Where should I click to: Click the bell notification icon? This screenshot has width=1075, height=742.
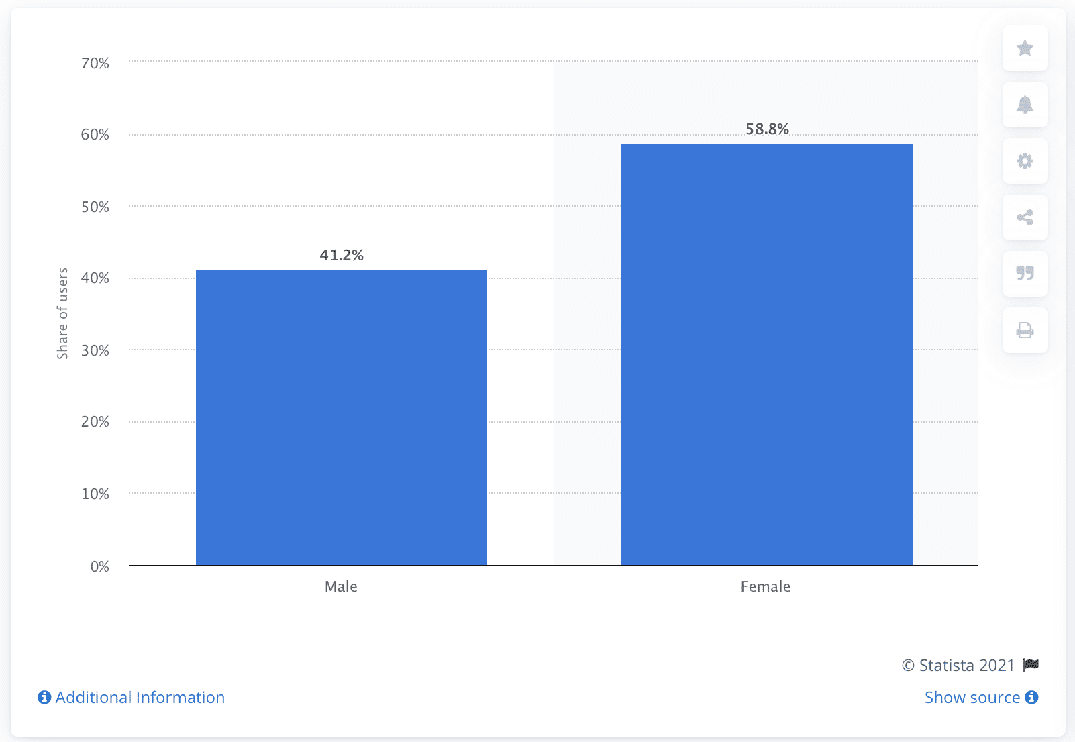tap(1025, 105)
